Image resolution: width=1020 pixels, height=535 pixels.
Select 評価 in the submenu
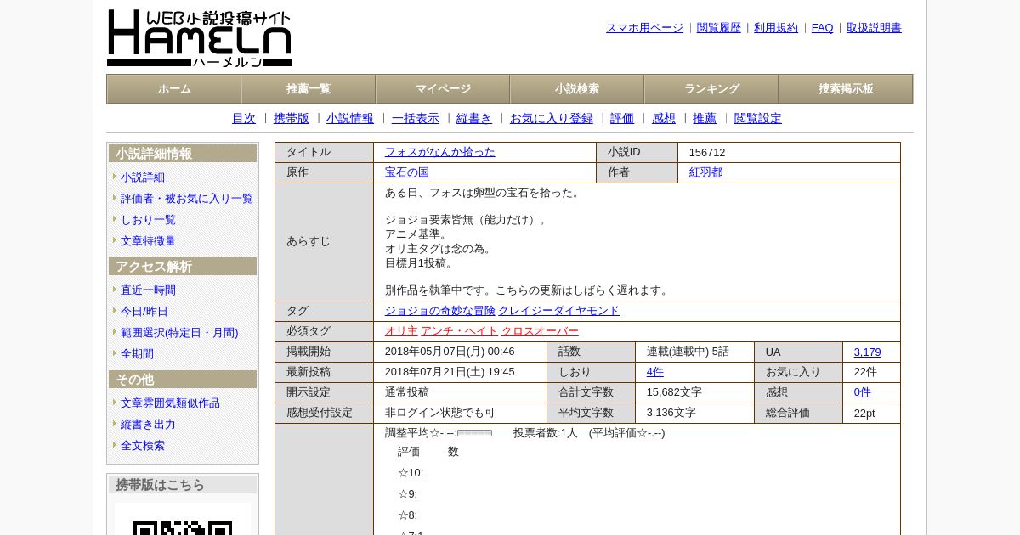[622, 119]
